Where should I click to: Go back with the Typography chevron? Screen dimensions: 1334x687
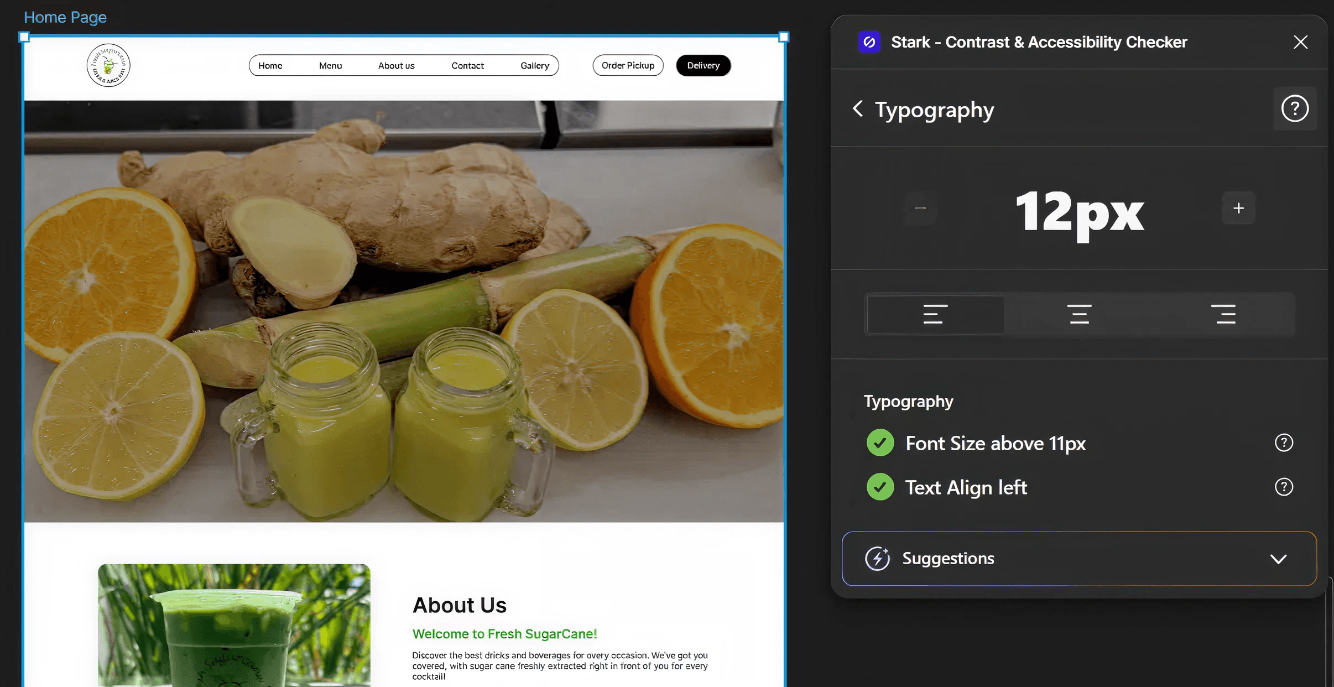[x=858, y=108]
